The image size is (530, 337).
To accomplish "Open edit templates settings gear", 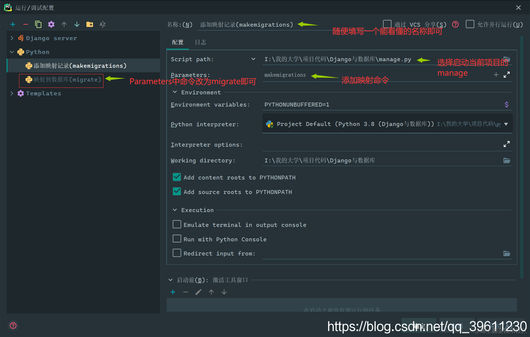I will [x=51, y=24].
